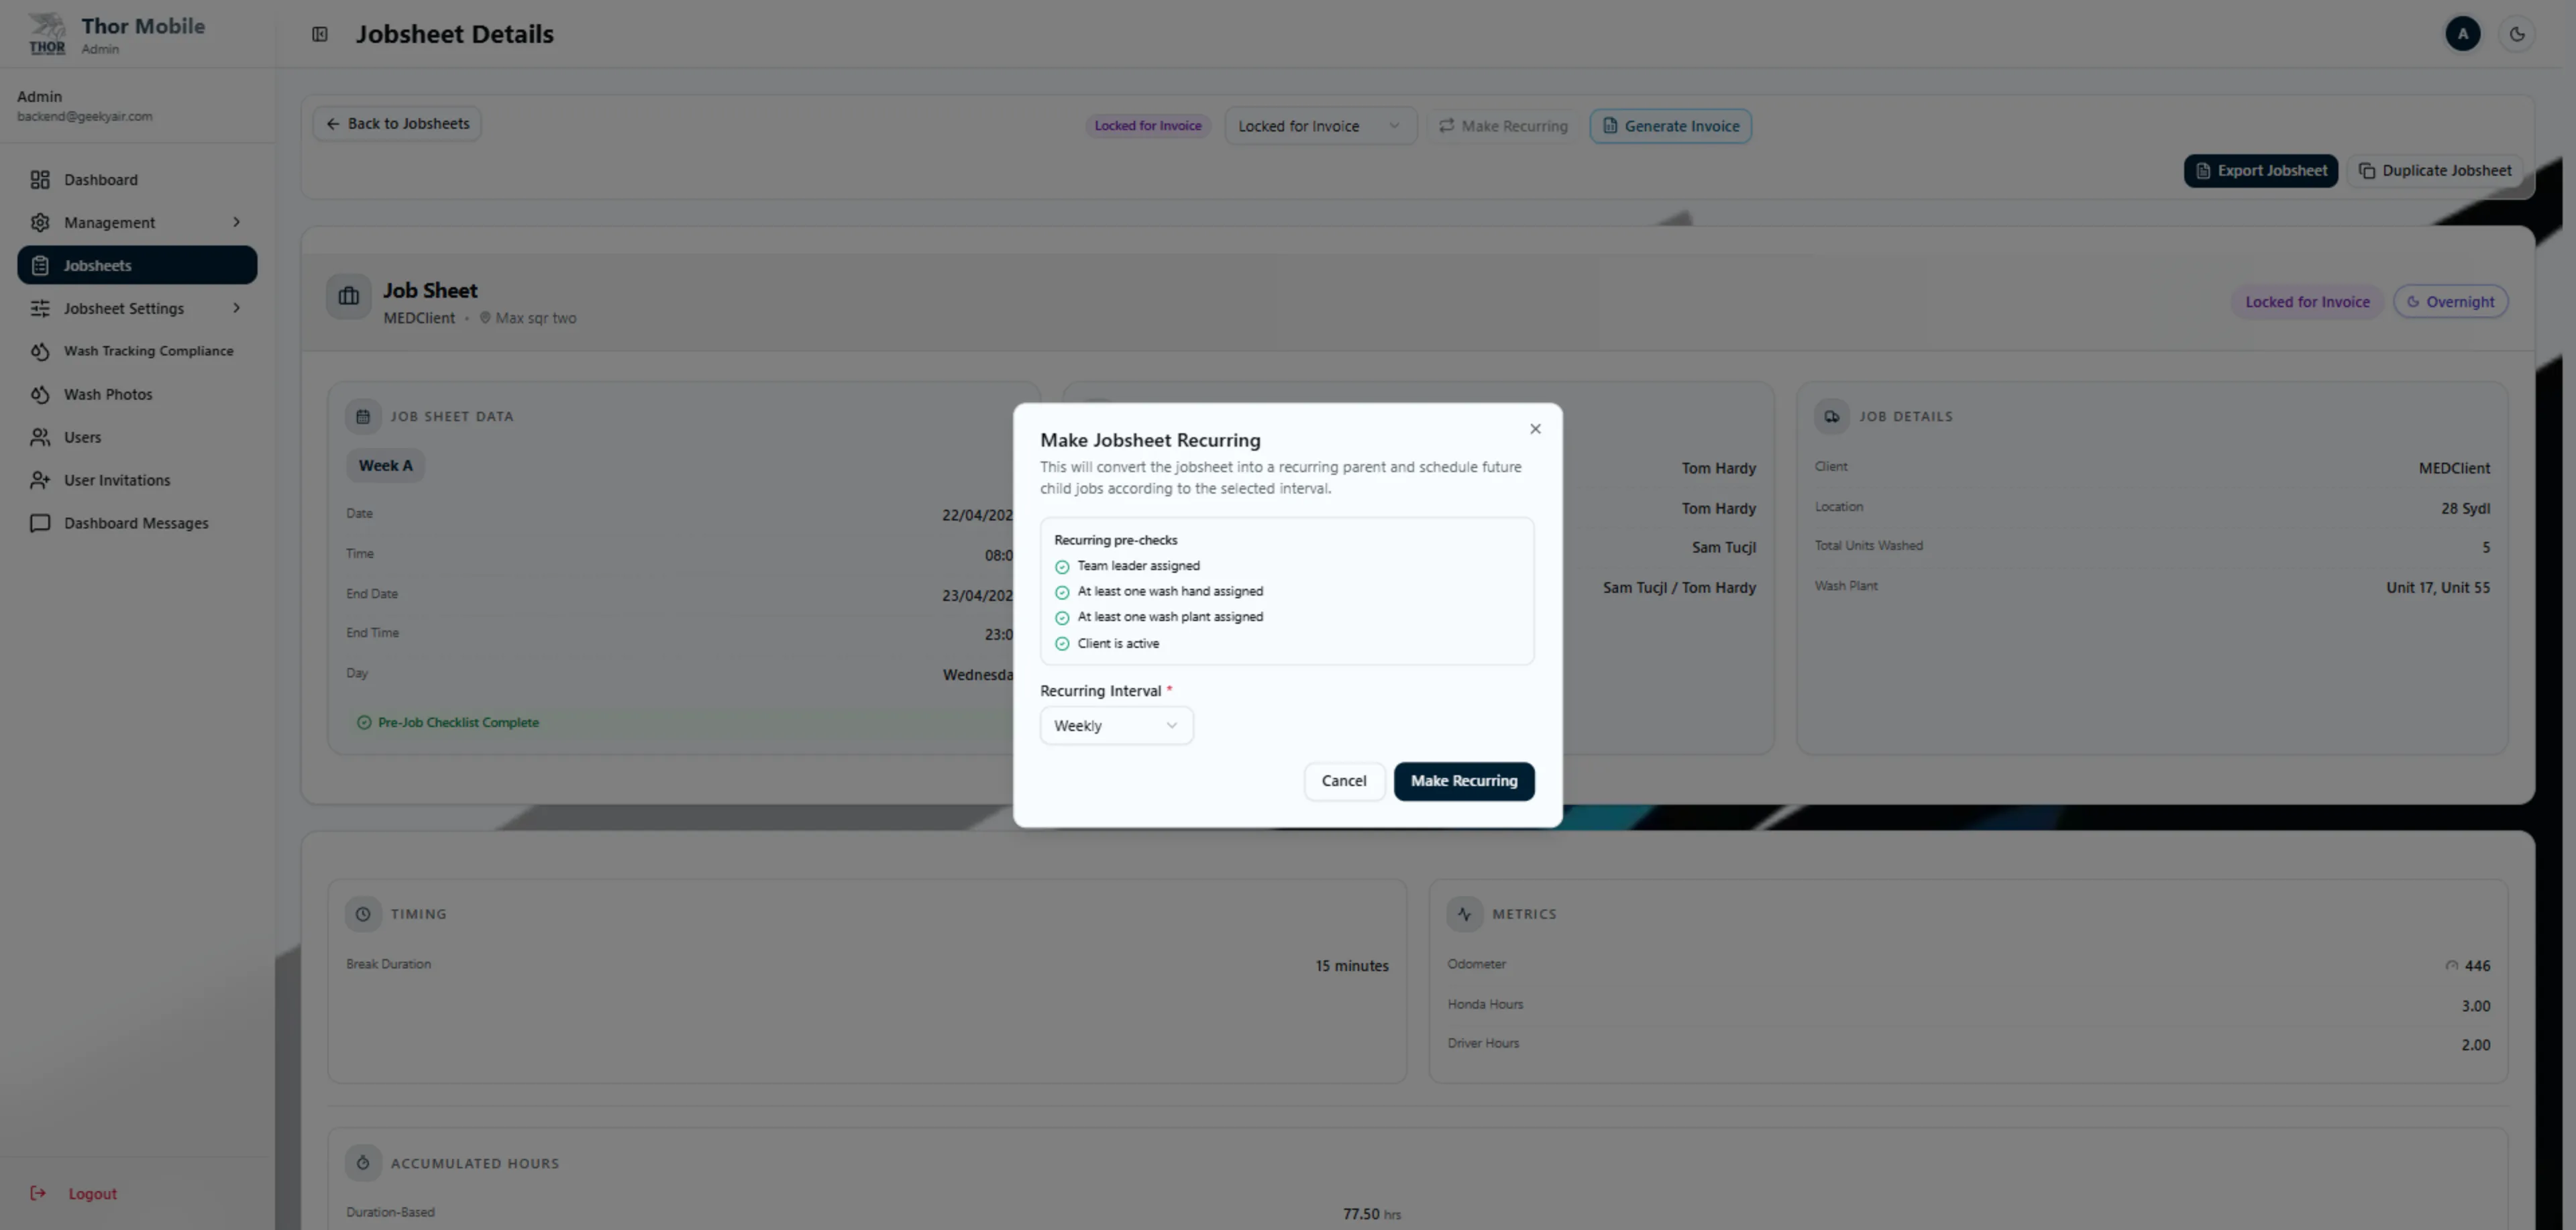Click the Dashboard grid icon
This screenshot has width=2576, height=1230.
click(x=40, y=180)
